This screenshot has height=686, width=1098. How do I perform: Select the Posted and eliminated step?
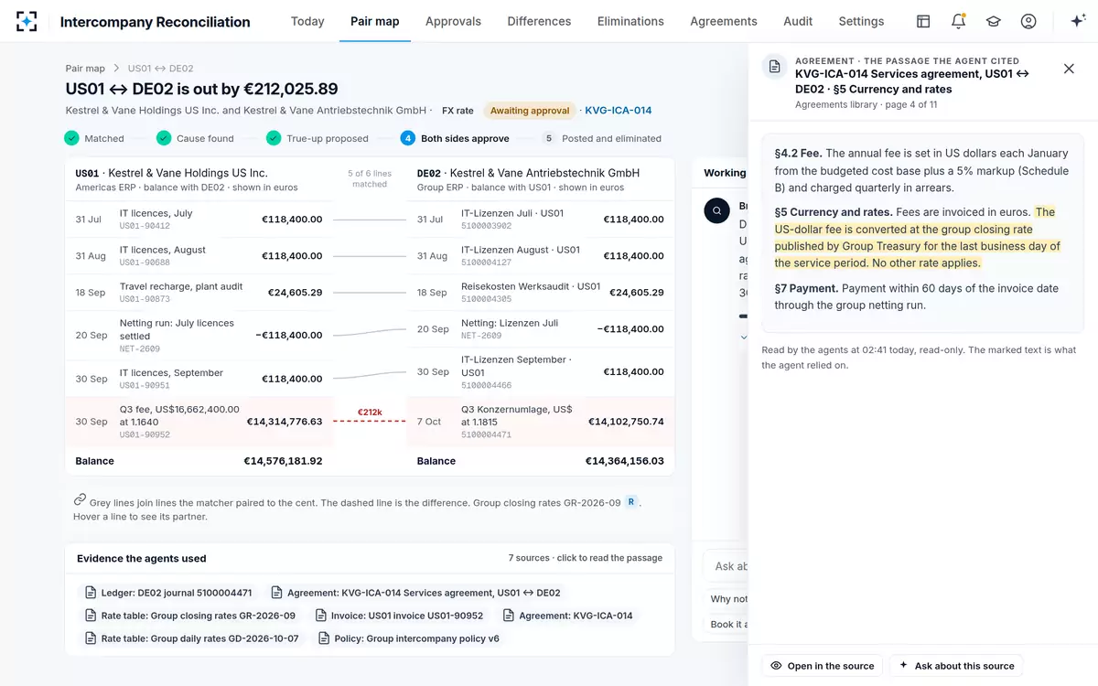coord(601,138)
